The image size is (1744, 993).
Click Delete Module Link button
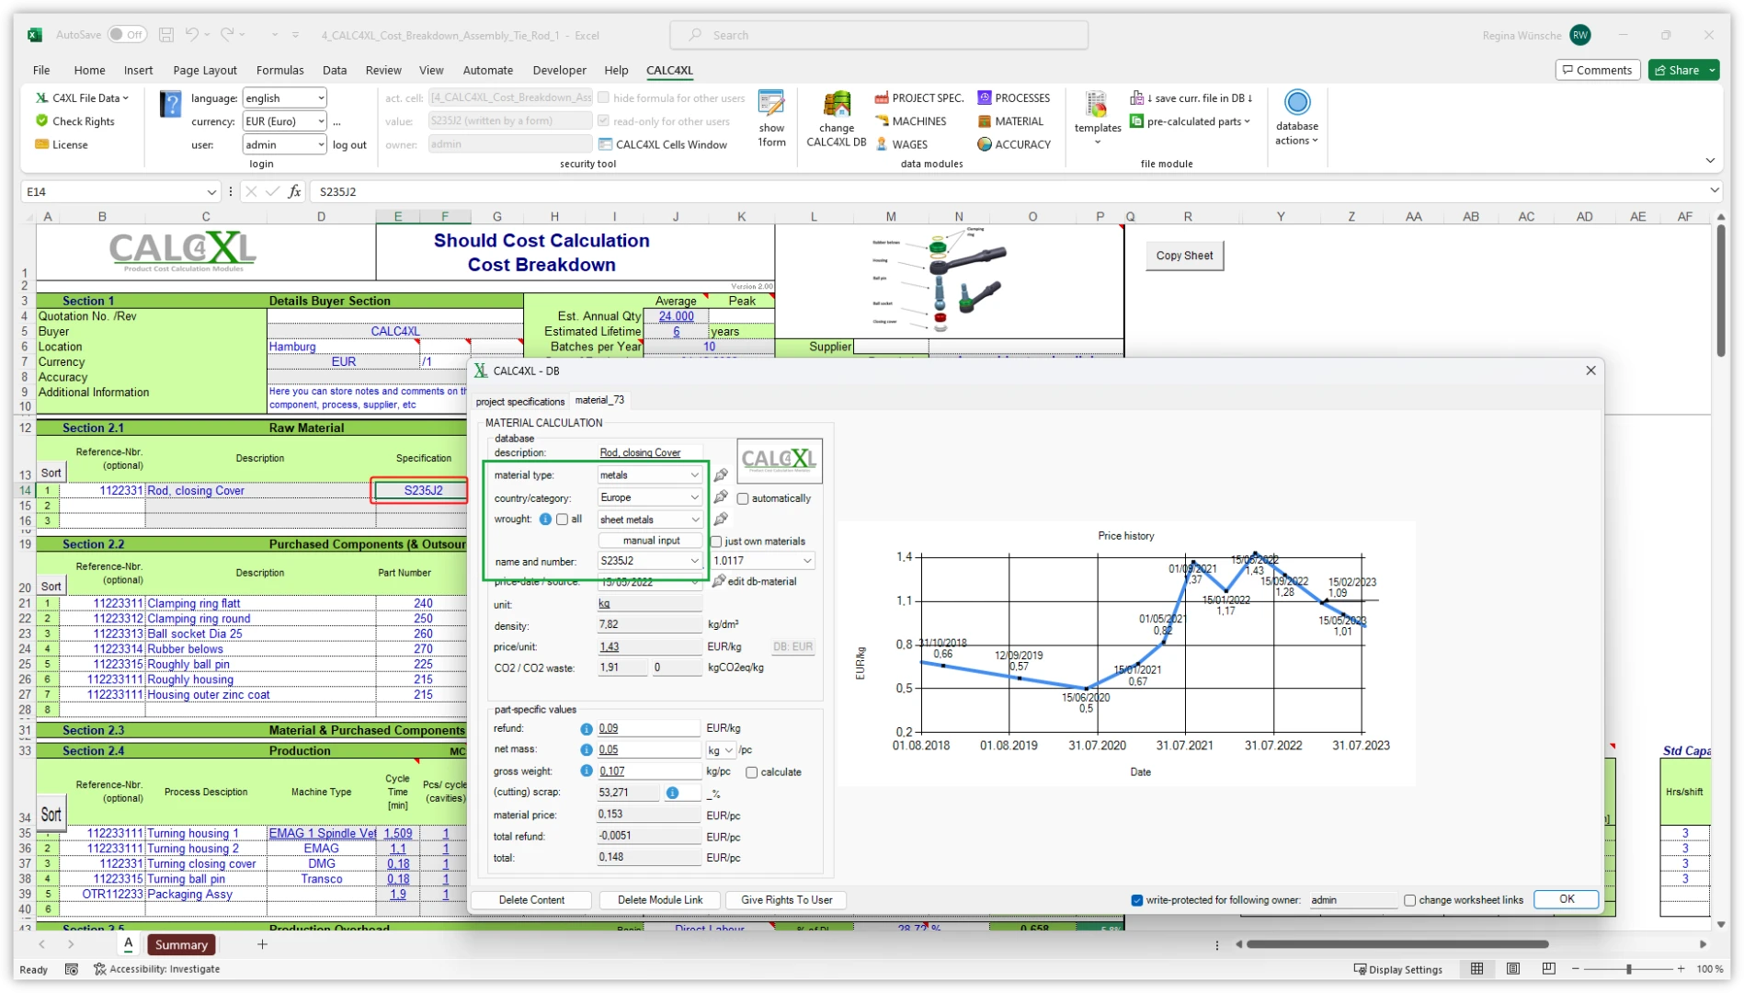659,900
